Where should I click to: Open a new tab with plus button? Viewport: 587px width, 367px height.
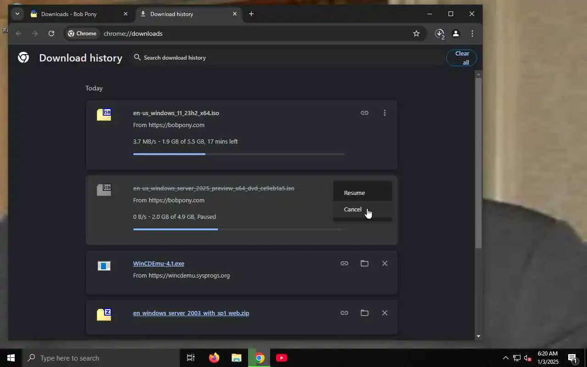click(251, 14)
